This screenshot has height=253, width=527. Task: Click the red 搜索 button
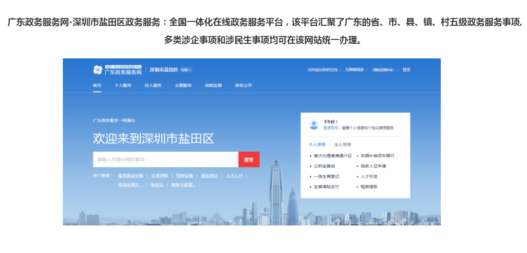tap(249, 160)
